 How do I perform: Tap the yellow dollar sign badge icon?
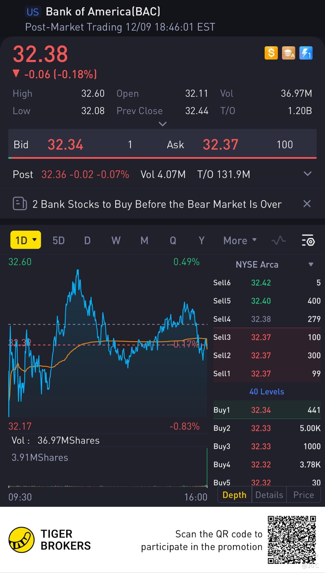tap(271, 53)
